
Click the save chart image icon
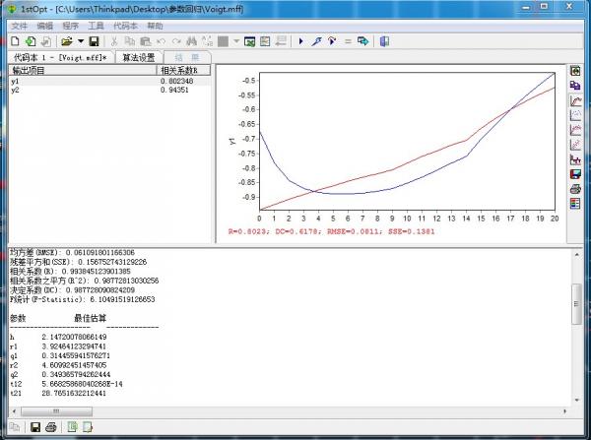tap(575, 174)
